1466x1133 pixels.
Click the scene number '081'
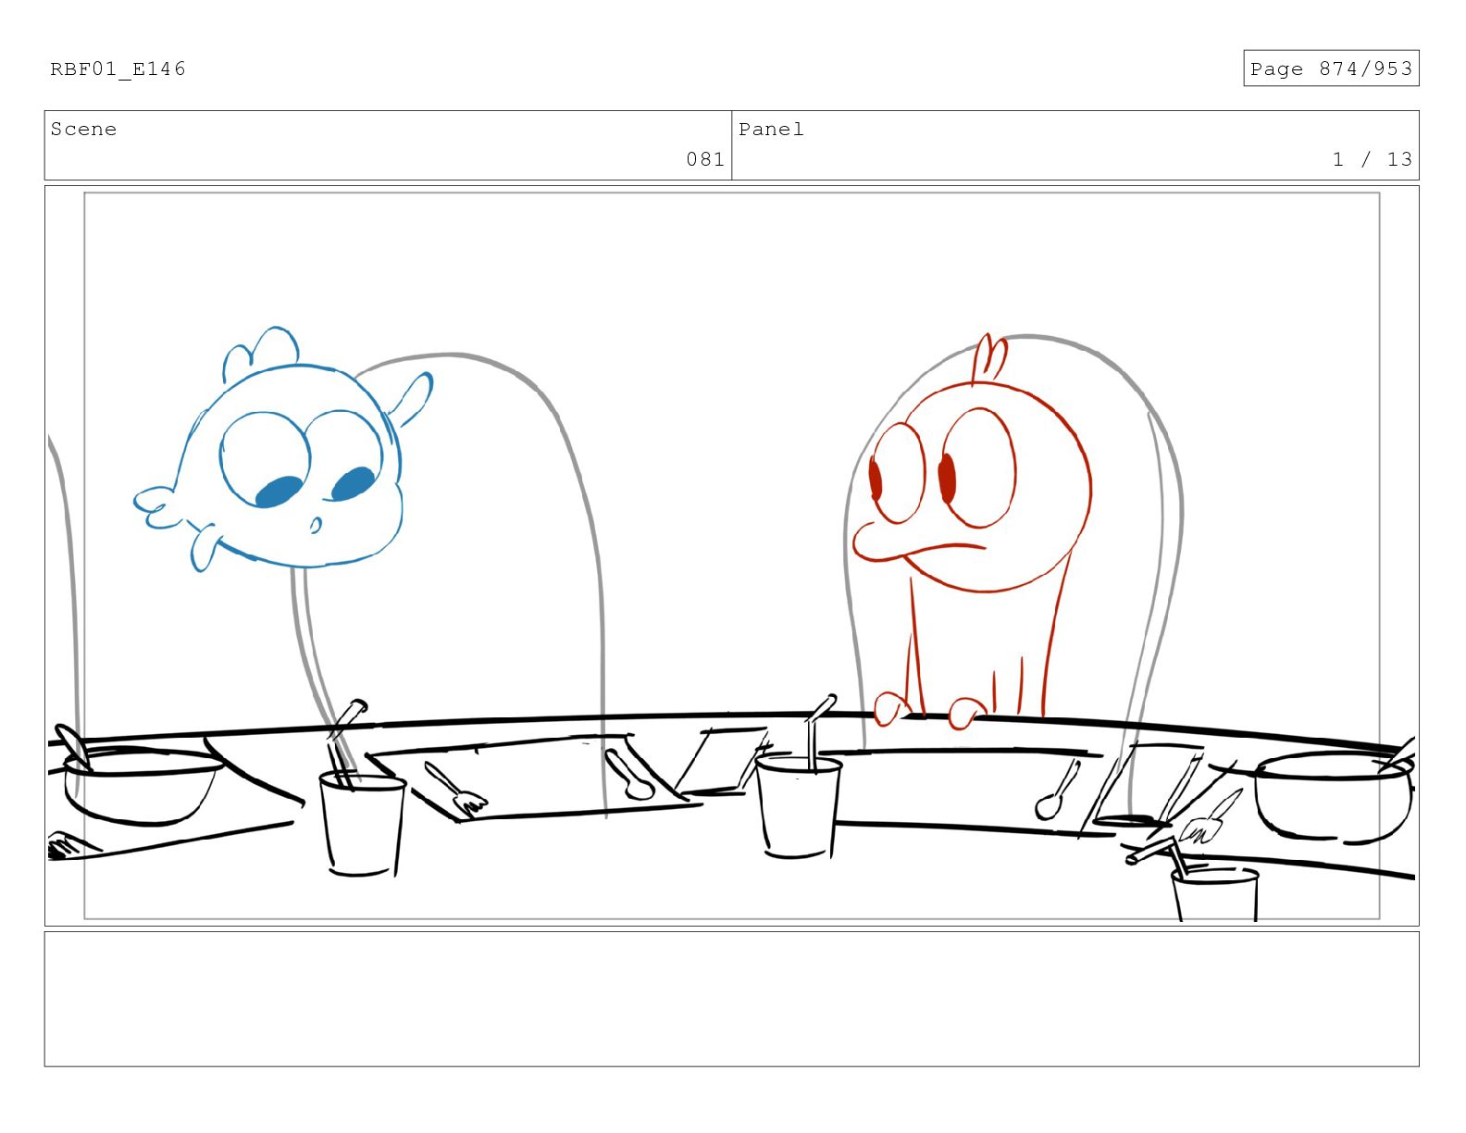click(705, 159)
